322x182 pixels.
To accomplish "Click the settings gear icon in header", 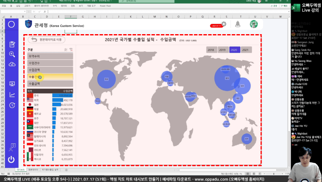I will (x=224, y=24).
